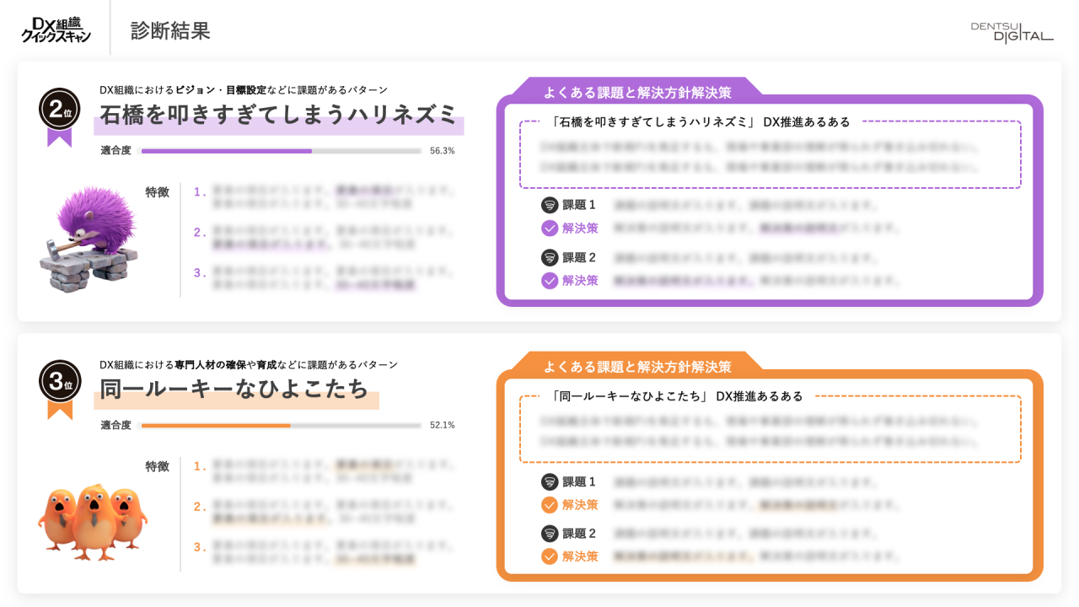Open the orange よくある課題と解決方針 tab
The image size is (1079, 607).
tap(637, 366)
